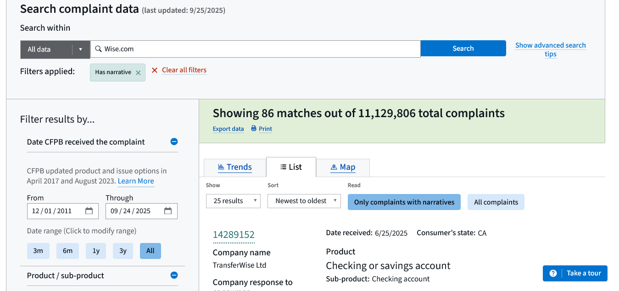Switch to the Map tab
Image resolution: width=619 pixels, height=291 pixels.
point(343,167)
